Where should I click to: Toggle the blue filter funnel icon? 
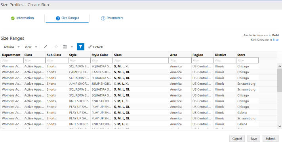[80, 47]
